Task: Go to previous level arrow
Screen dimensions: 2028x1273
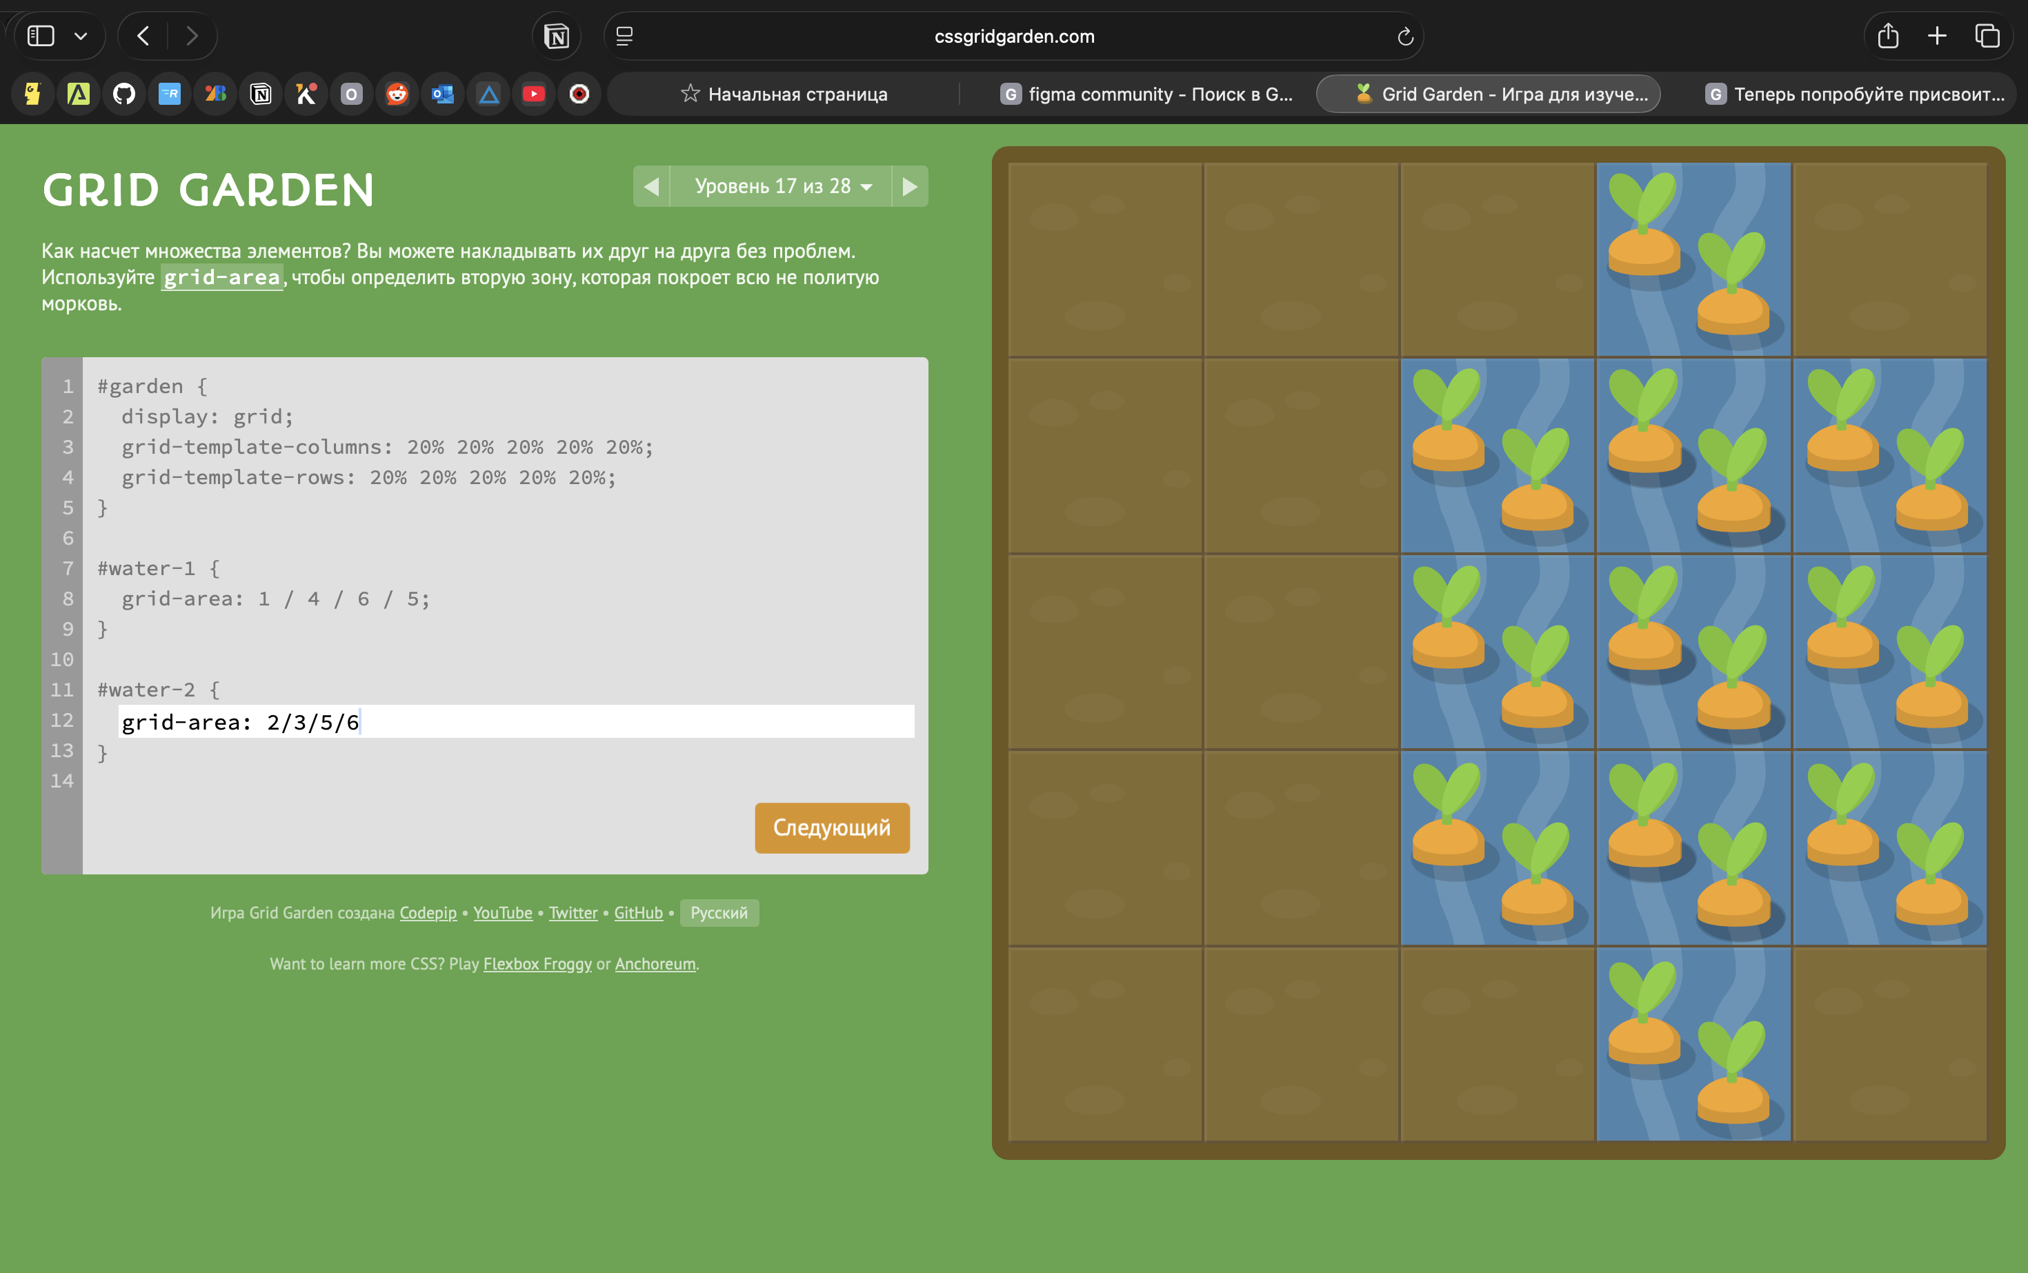Action: pos(651,186)
